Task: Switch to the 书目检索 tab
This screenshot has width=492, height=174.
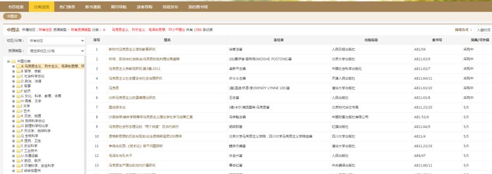Action: tap(16, 7)
